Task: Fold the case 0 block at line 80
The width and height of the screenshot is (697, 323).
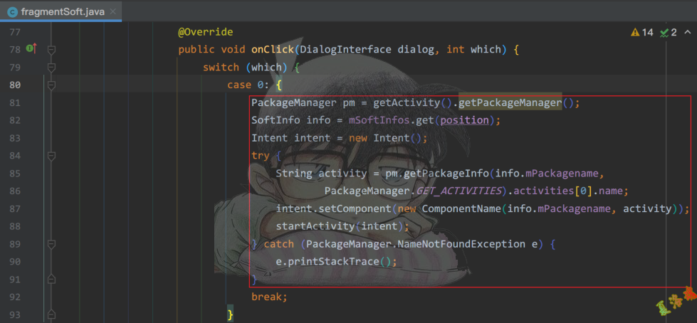Action: point(51,85)
